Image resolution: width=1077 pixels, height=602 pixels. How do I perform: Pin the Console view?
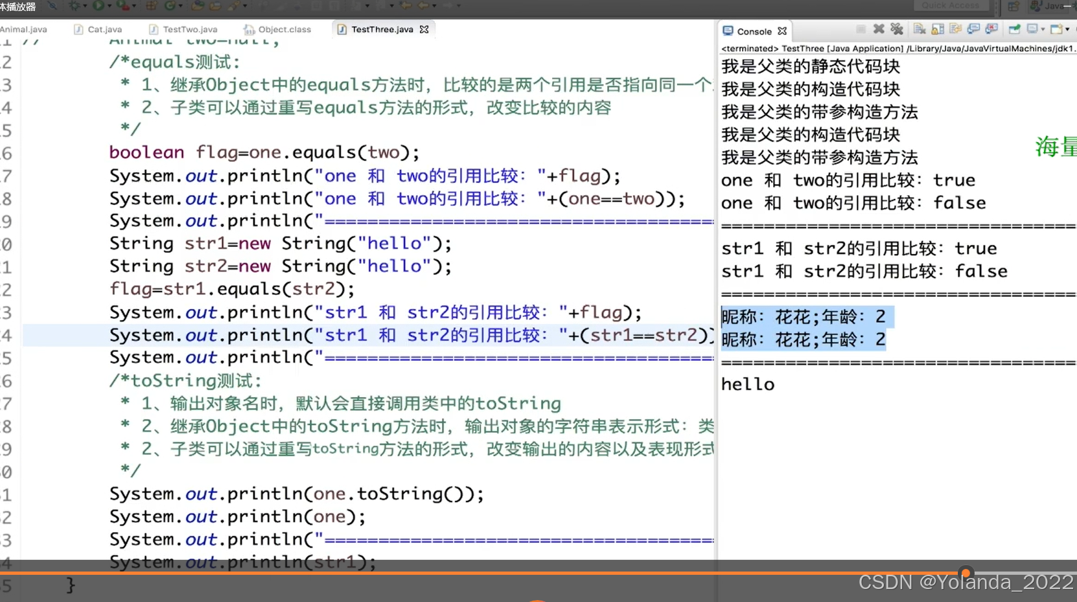pyautogui.click(x=1015, y=29)
